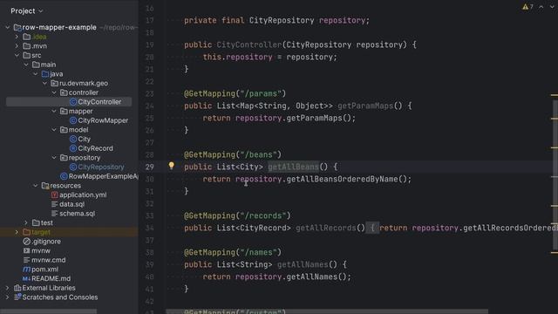Screen dimensions: 558x314
Task: Expand Scratches and Consoles node
Action: click(8, 297)
